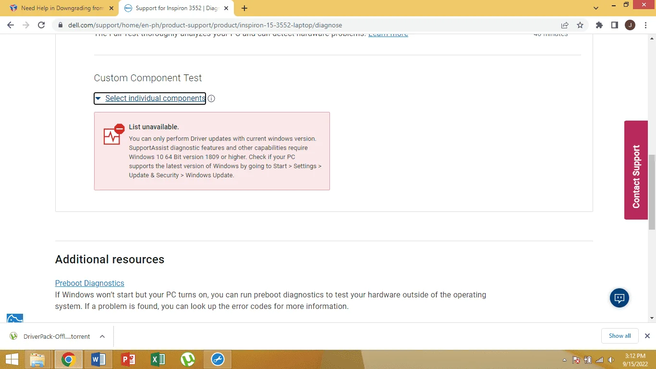Open the network signal tray icon
The width and height of the screenshot is (656, 369).
(599, 360)
